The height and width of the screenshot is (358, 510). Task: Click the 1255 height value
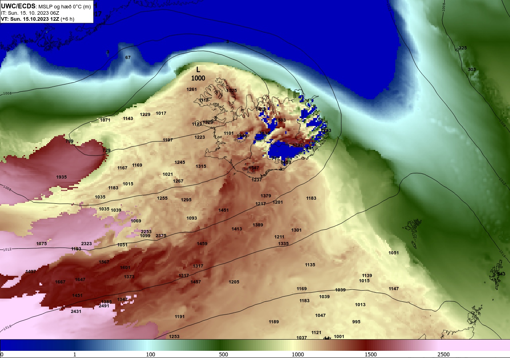coord(162,198)
